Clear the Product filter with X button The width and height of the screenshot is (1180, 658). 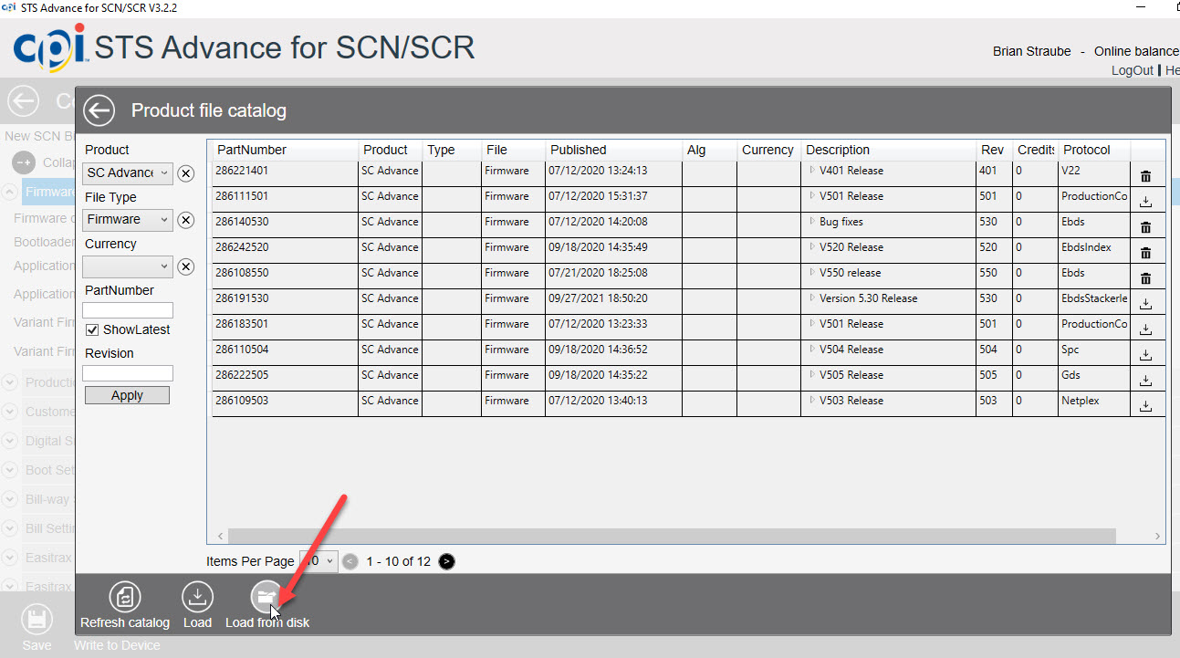(x=185, y=173)
